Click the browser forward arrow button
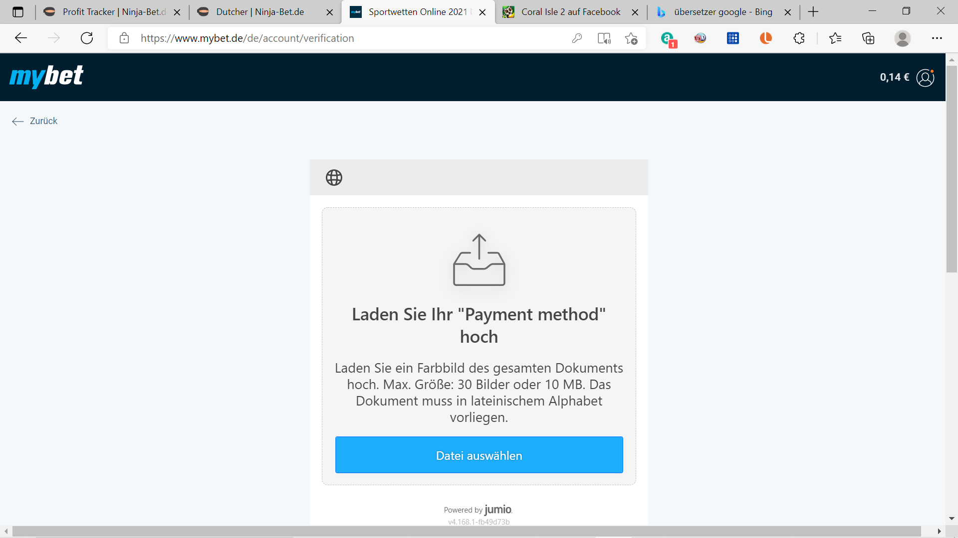This screenshot has height=538, width=958. pyautogui.click(x=54, y=38)
